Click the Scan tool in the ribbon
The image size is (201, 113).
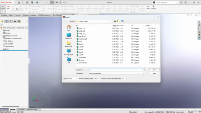pyautogui.click(x=8, y=8)
